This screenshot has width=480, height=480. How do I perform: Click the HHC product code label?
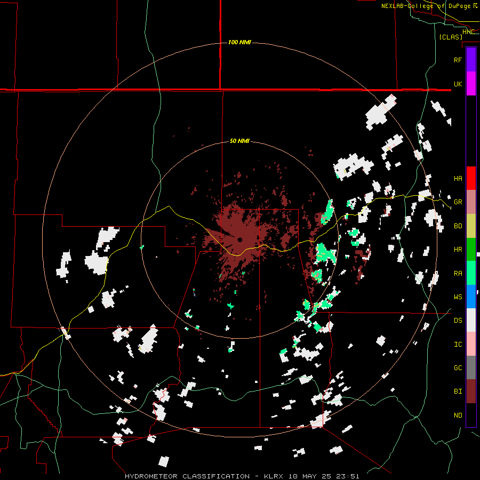468,32
